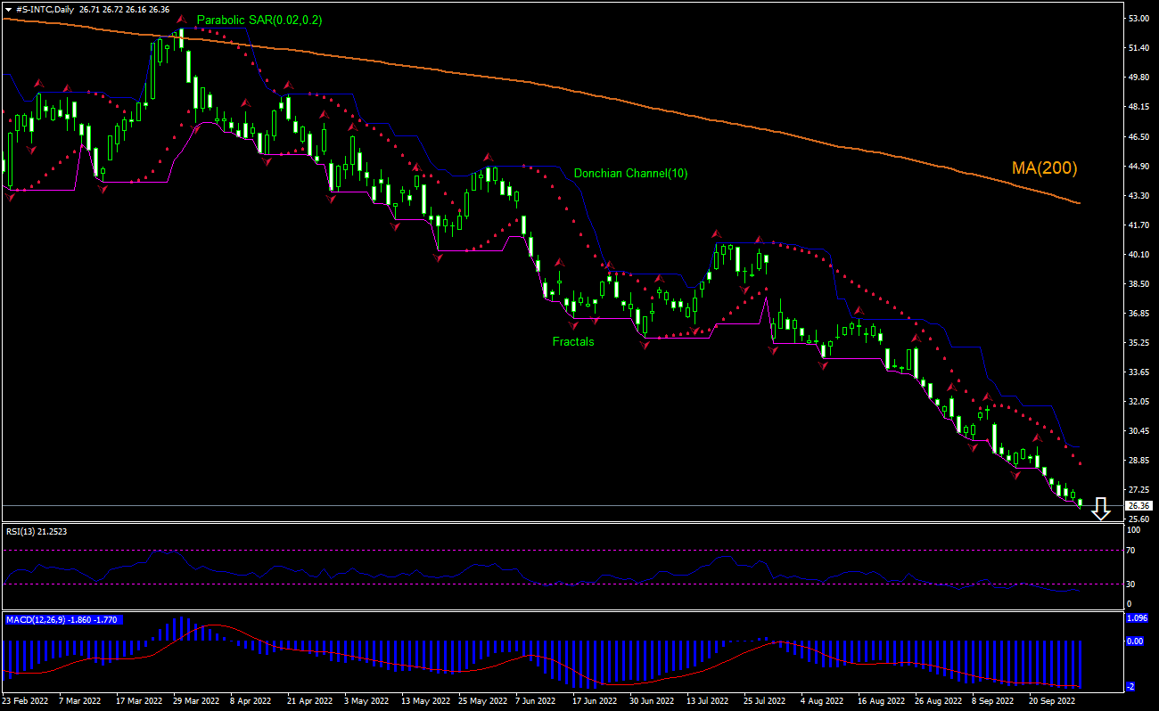Click the 40.10 price axis label
The width and height of the screenshot is (1159, 711).
[1139, 255]
